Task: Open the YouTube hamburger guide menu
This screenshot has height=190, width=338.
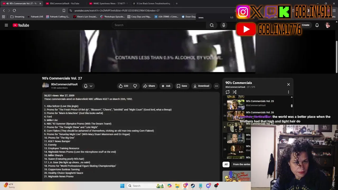Action: [6, 25]
